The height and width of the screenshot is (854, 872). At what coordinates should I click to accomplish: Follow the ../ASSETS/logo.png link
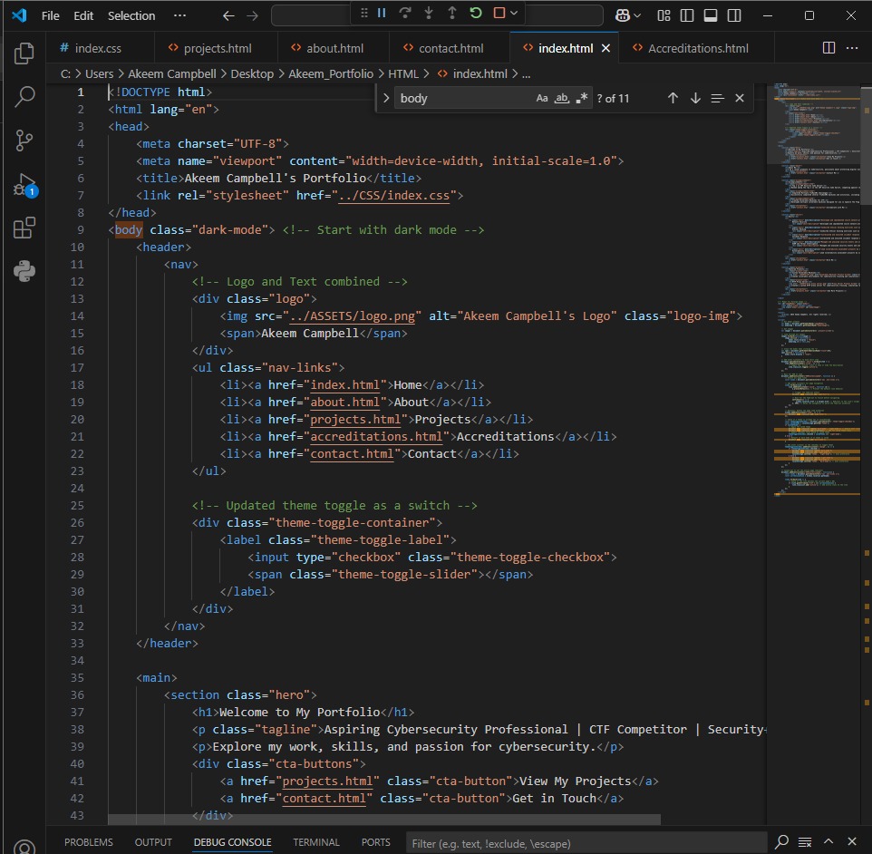click(x=352, y=316)
